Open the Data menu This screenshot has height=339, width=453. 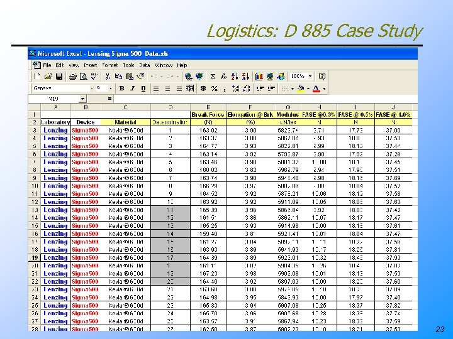point(145,65)
